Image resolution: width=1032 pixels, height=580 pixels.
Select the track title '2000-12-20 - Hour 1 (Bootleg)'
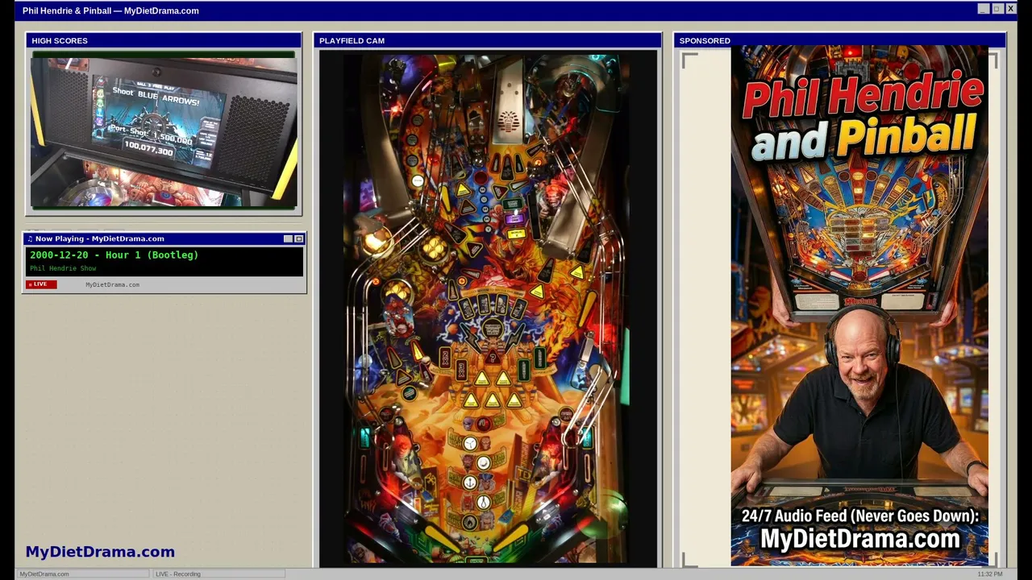pyautogui.click(x=114, y=255)
